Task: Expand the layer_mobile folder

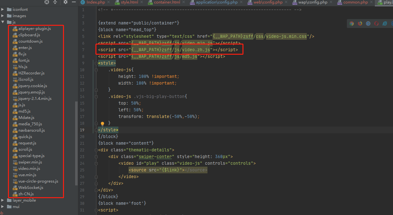Action: click(3, 200)
